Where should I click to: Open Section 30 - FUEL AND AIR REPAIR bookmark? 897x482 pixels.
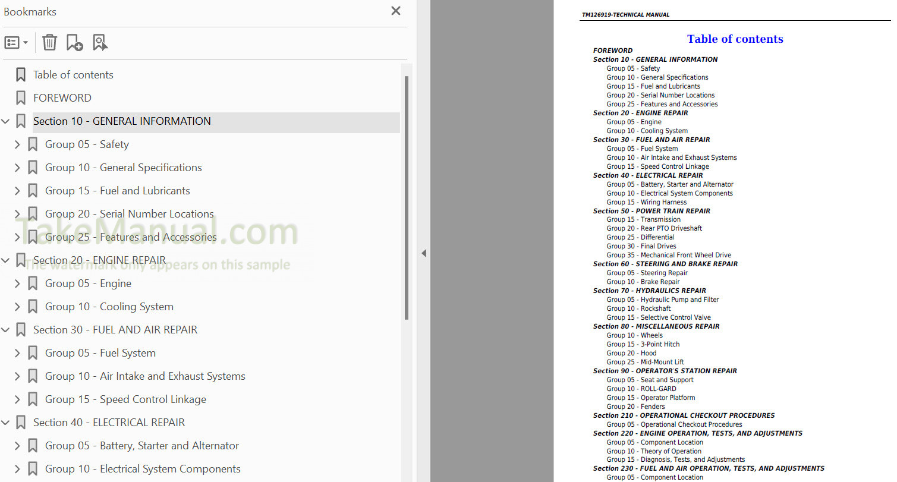pos(115,330)
